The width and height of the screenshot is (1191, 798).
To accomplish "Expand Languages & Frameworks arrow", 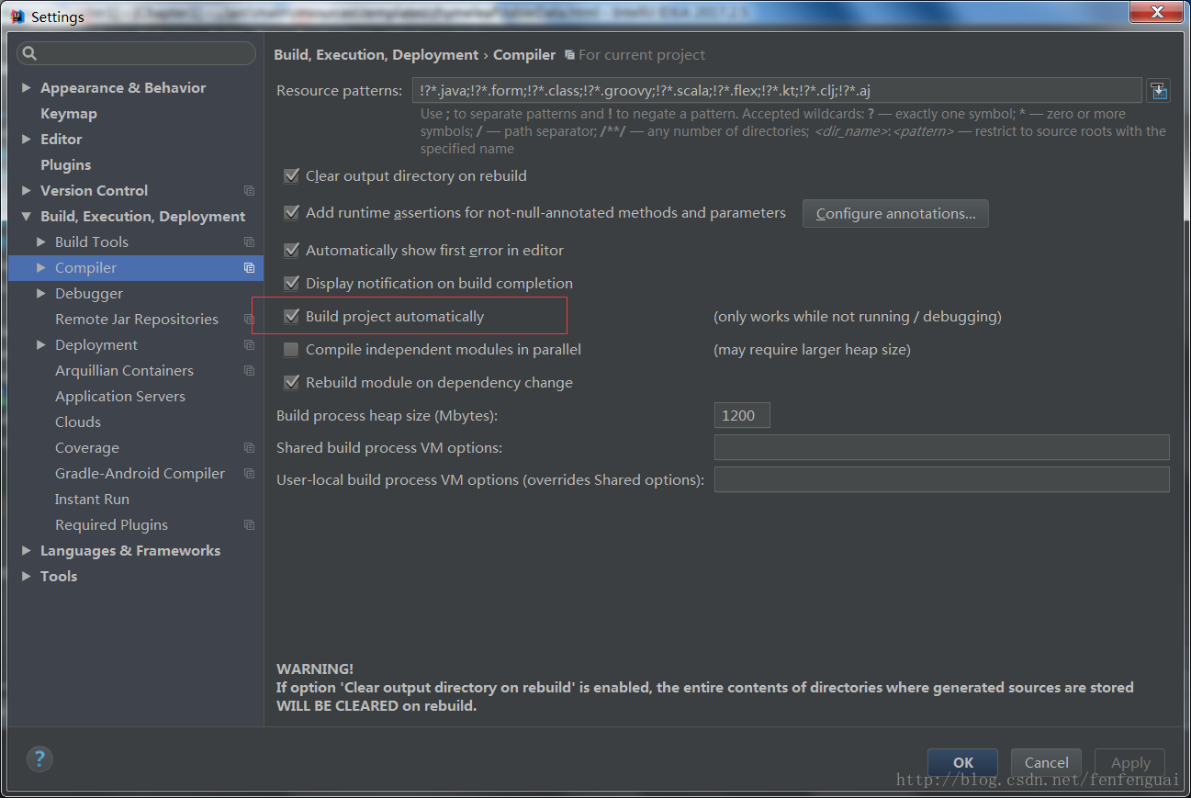I will pyautogui.click(x=26, y=551).
